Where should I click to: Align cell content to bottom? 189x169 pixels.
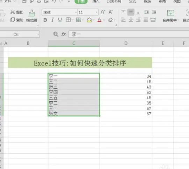click(x=138, y=13)
